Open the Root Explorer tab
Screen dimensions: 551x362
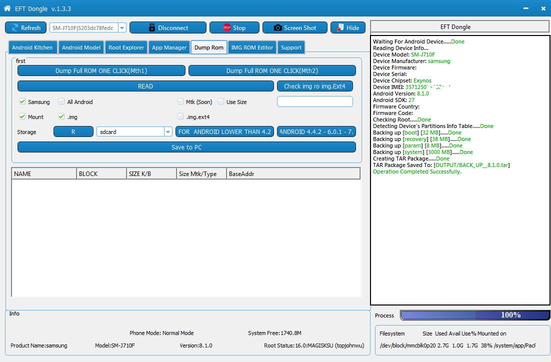(x=126, y=47)
